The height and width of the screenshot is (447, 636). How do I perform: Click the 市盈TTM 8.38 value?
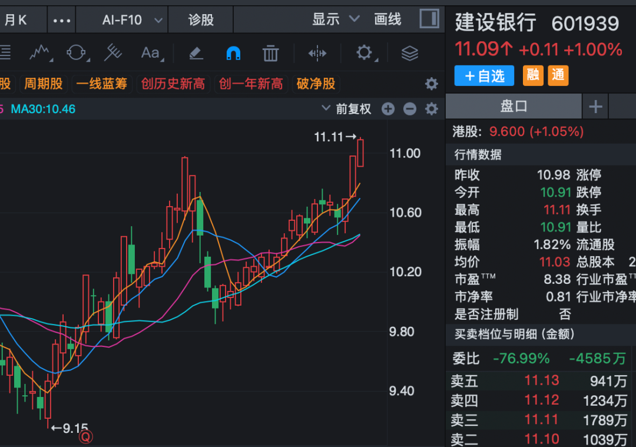tap(557, 279)
